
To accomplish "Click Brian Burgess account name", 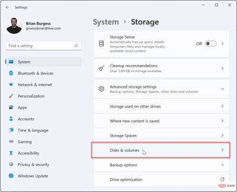I will tap(38, 23).
